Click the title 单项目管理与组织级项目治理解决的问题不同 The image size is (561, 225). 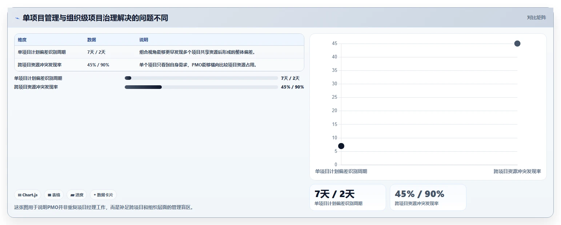coord(95,18)
